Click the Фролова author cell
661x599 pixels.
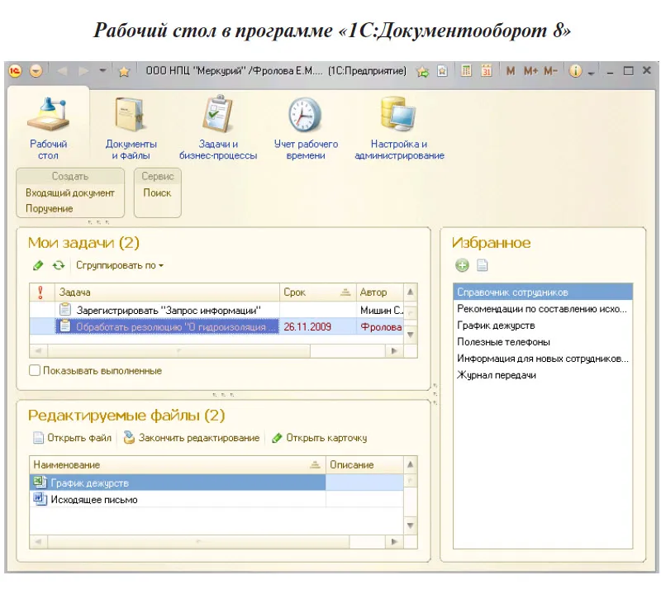click(381, 327)
